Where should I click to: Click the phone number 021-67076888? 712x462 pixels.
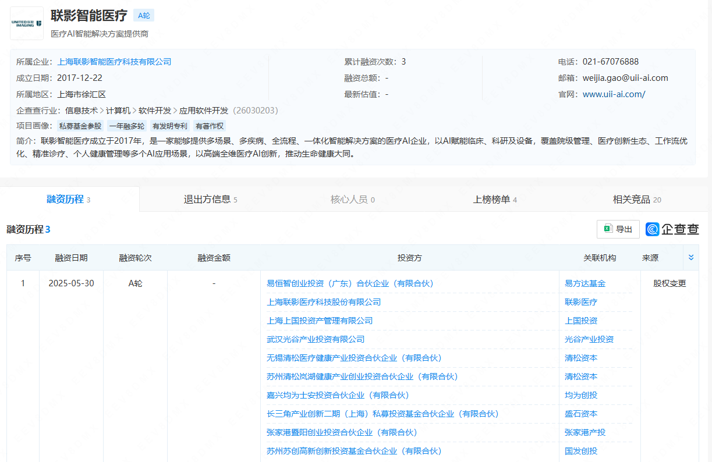pos(610,62)
